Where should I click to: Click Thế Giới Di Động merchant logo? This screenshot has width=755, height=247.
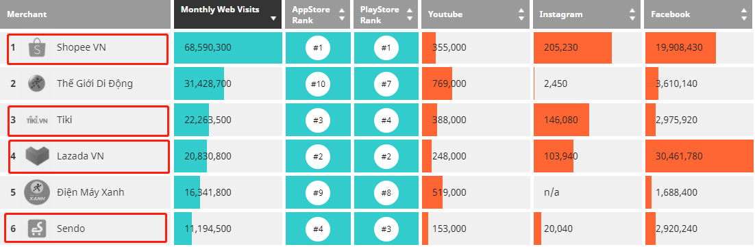pyautogui.click(x=36, y=83)
